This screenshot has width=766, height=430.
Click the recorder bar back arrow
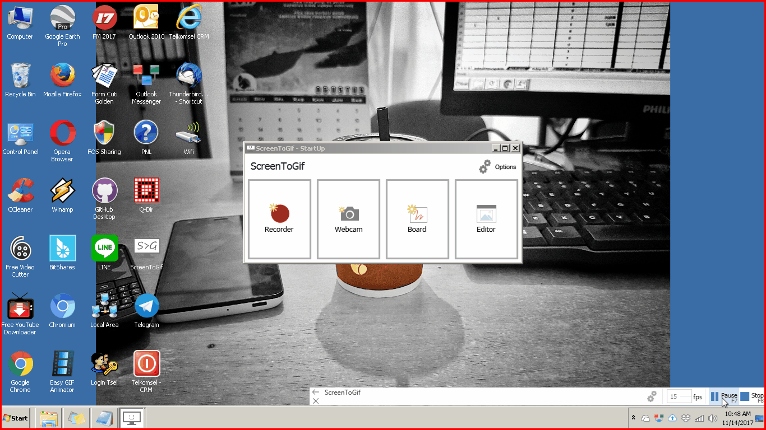point(316,392)
